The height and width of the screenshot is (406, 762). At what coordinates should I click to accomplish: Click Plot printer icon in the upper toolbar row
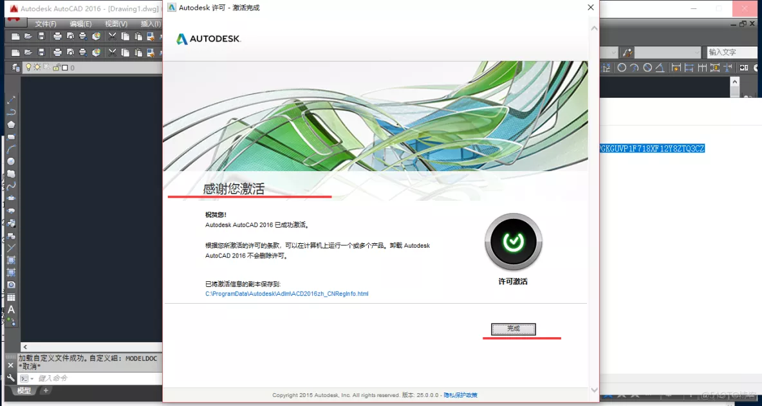tap(57, 36)
